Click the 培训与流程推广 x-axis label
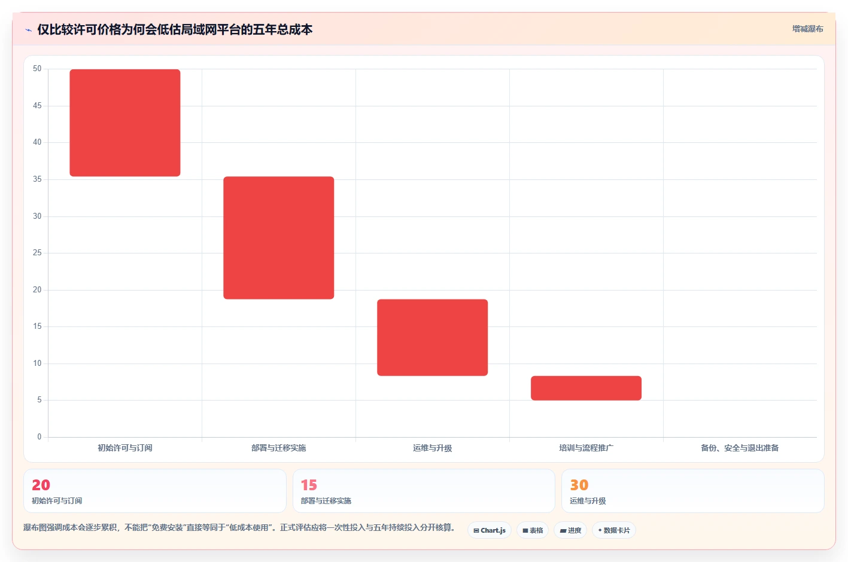Screen dimensions: 848x562 [586, 448]
